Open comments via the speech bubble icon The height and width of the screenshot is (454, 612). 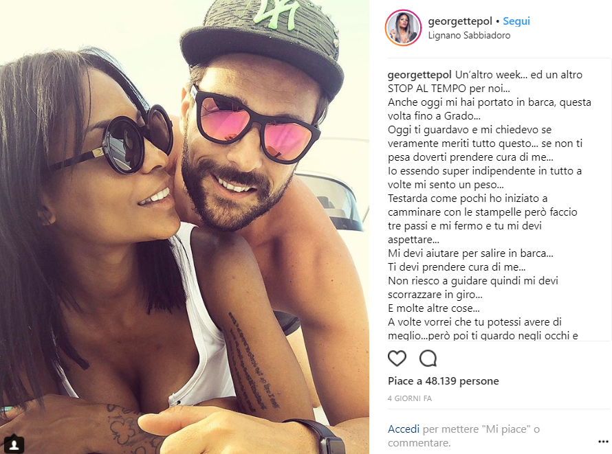(x=428, y=358)
